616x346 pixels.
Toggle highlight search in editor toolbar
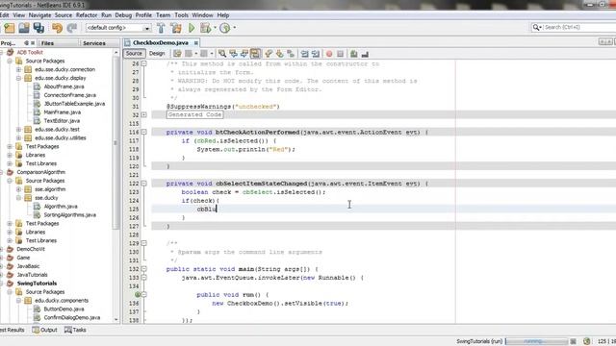pos(255,54)
